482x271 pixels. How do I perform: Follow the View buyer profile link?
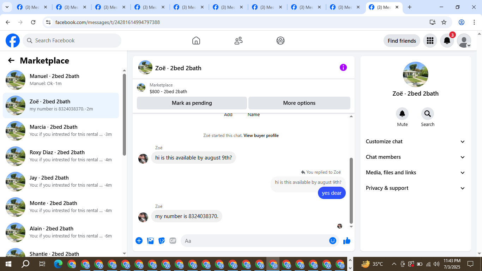click(x=261, y=135)
